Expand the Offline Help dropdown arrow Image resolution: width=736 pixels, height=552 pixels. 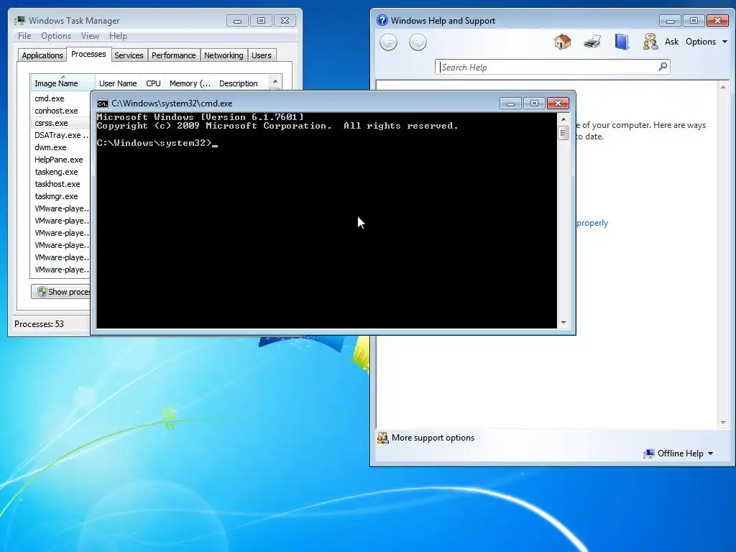(710, 454)
